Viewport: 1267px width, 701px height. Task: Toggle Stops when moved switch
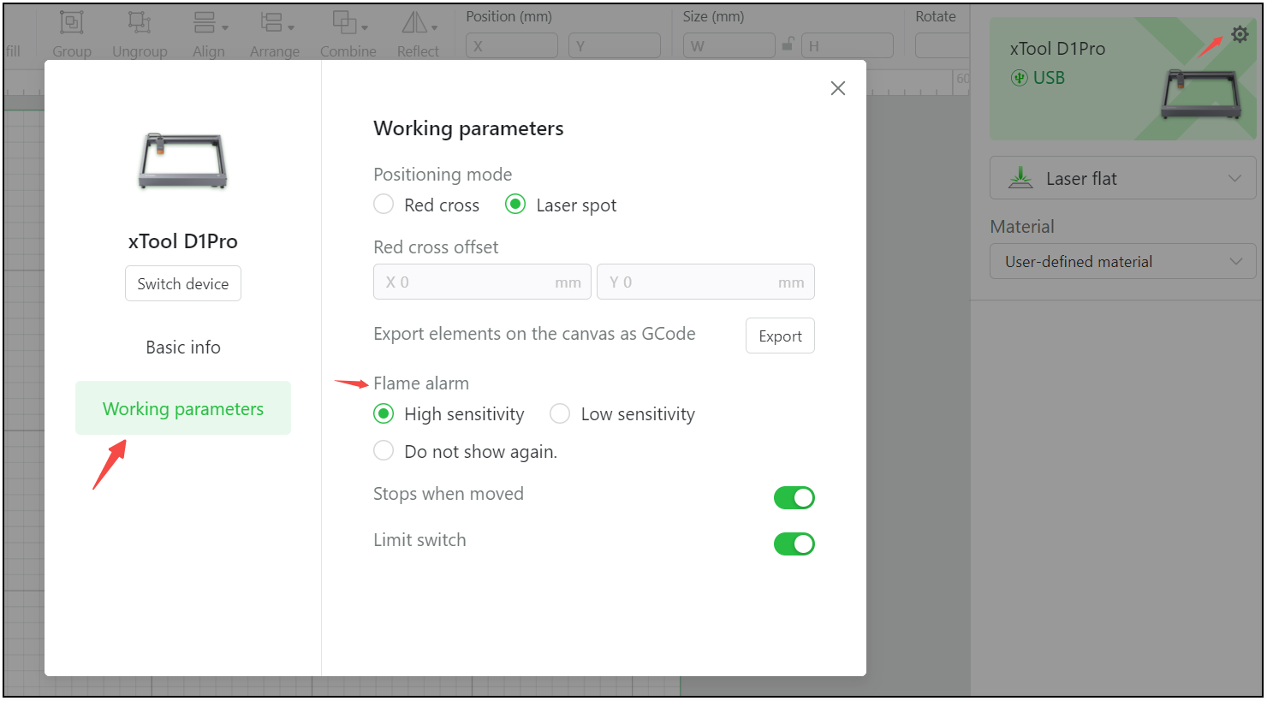point(794,497)
